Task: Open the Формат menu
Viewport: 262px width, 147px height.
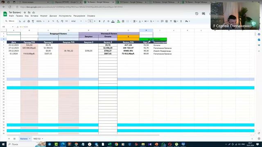Action: (x=44, y=16)
